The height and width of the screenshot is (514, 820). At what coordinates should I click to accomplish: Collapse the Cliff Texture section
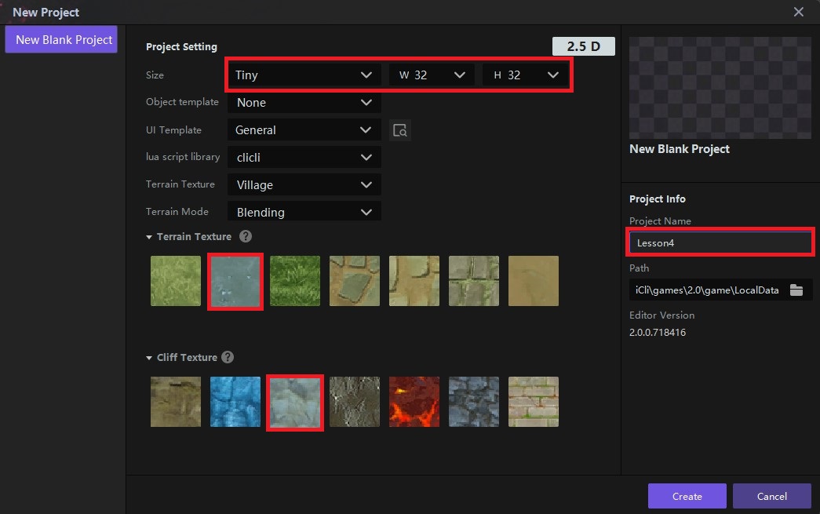click(149, 358)
